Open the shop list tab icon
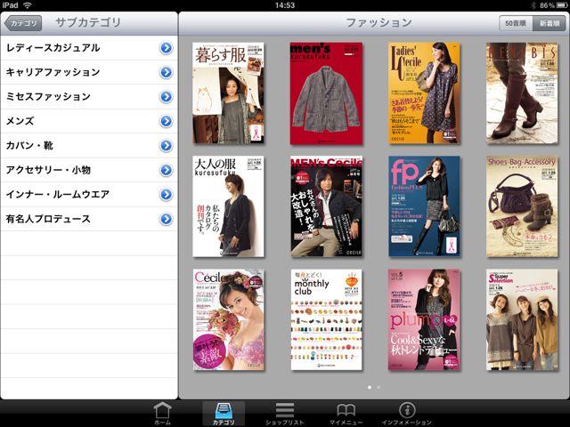570x427 pixels. [285, 411]
